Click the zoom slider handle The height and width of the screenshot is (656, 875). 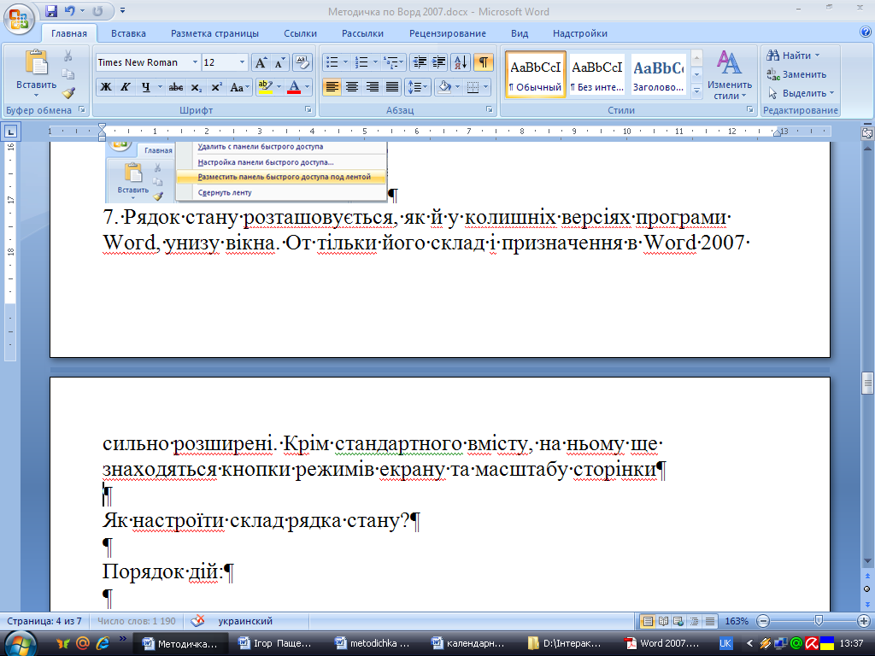[x=818, y=621]
